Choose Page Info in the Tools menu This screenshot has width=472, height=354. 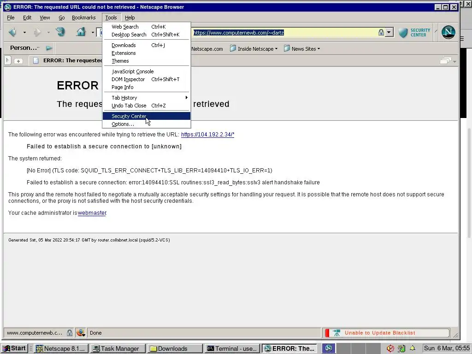pyautogui.click(x=146, y=87)
